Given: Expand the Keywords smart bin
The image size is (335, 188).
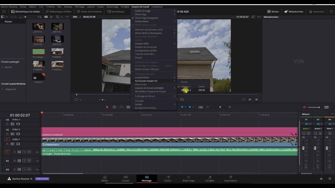Looking at the screenshot, I should 2,89.
